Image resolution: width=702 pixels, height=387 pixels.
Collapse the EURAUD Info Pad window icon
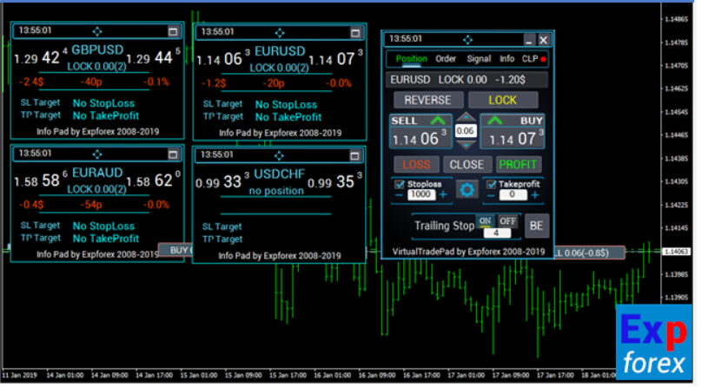click(x=173, y=154)
